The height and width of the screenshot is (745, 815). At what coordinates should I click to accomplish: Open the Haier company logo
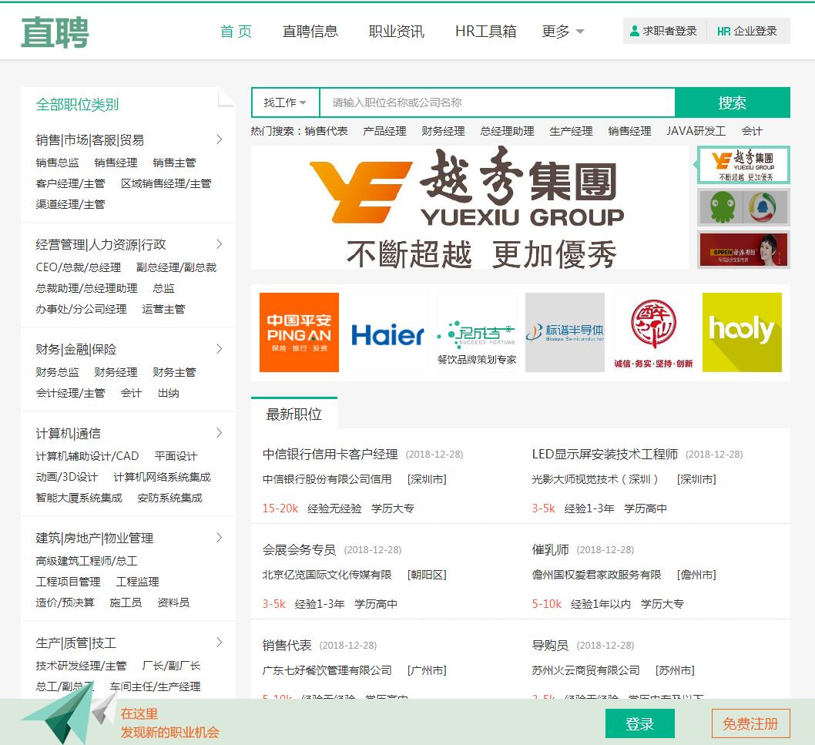(x=387, y=332)
